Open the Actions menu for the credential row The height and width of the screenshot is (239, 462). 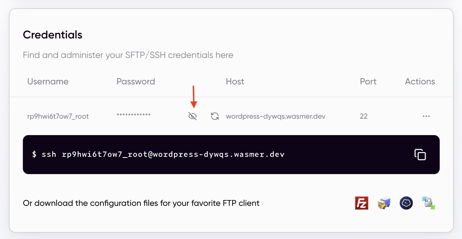[x=426, y=116]
